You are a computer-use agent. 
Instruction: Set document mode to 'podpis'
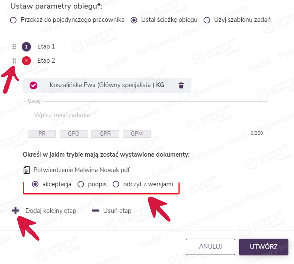coord(80,185)
